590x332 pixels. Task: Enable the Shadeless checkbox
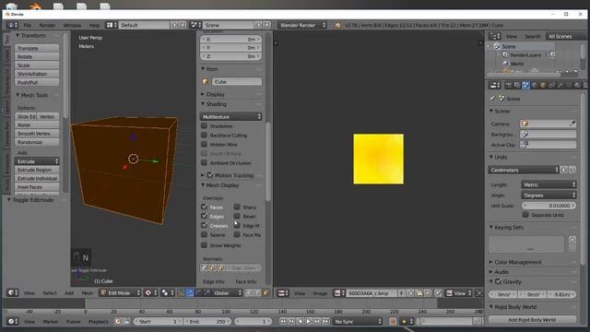(204, 125)
